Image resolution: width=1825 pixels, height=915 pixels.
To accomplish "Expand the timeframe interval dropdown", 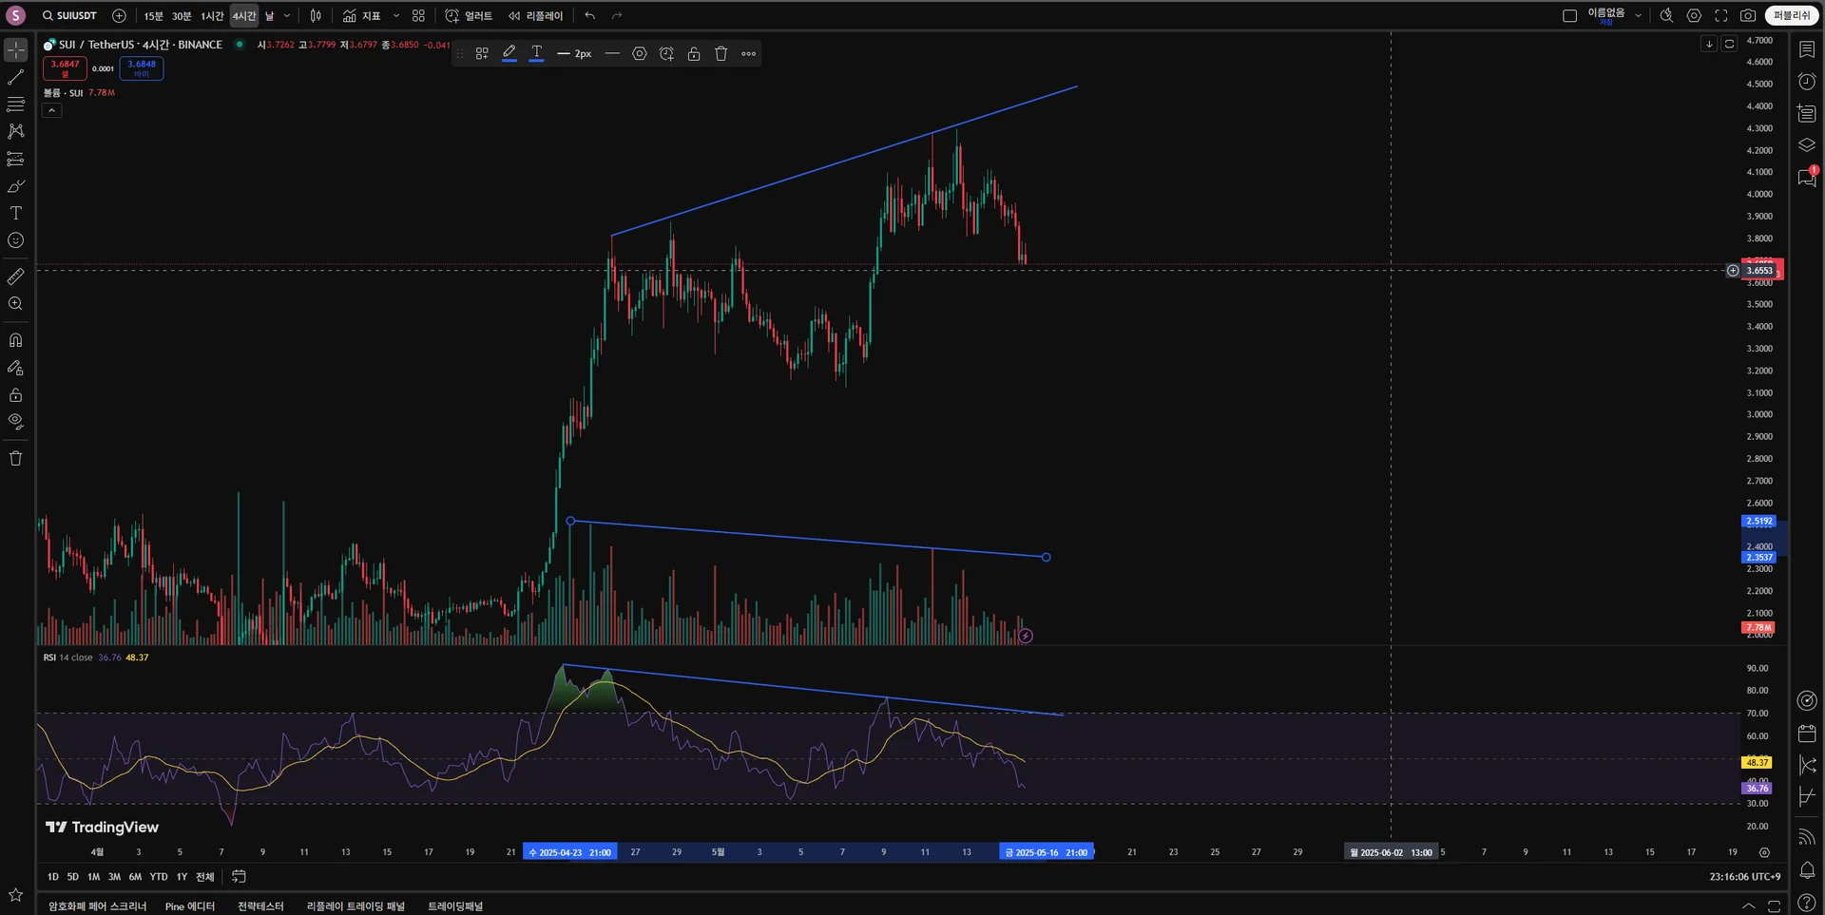I will [x=287, y=16].
